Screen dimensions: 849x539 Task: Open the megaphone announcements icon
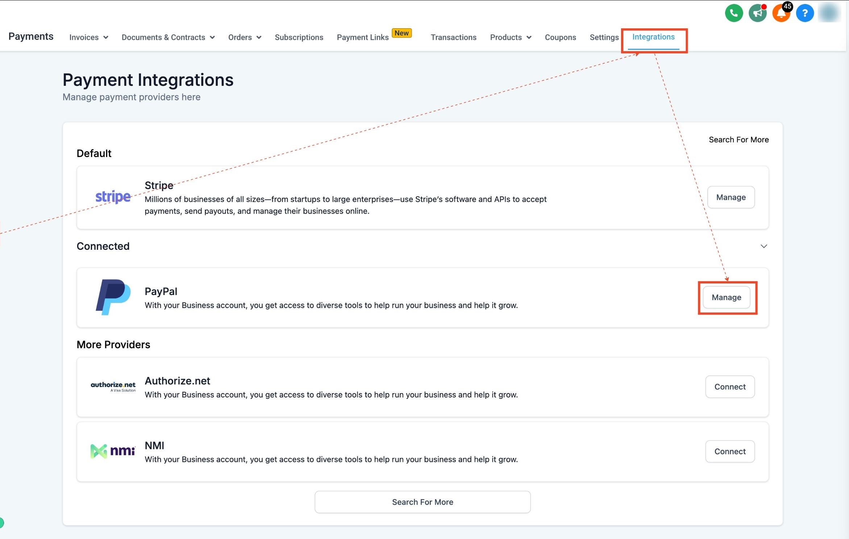pos(757,13)
